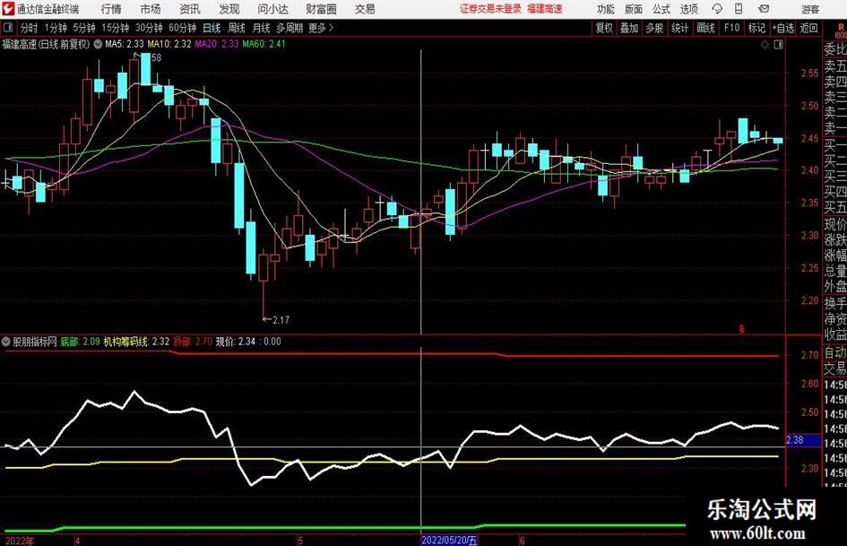Open the 选项 options menu
The image size is (847, 546).
point(688,9)
